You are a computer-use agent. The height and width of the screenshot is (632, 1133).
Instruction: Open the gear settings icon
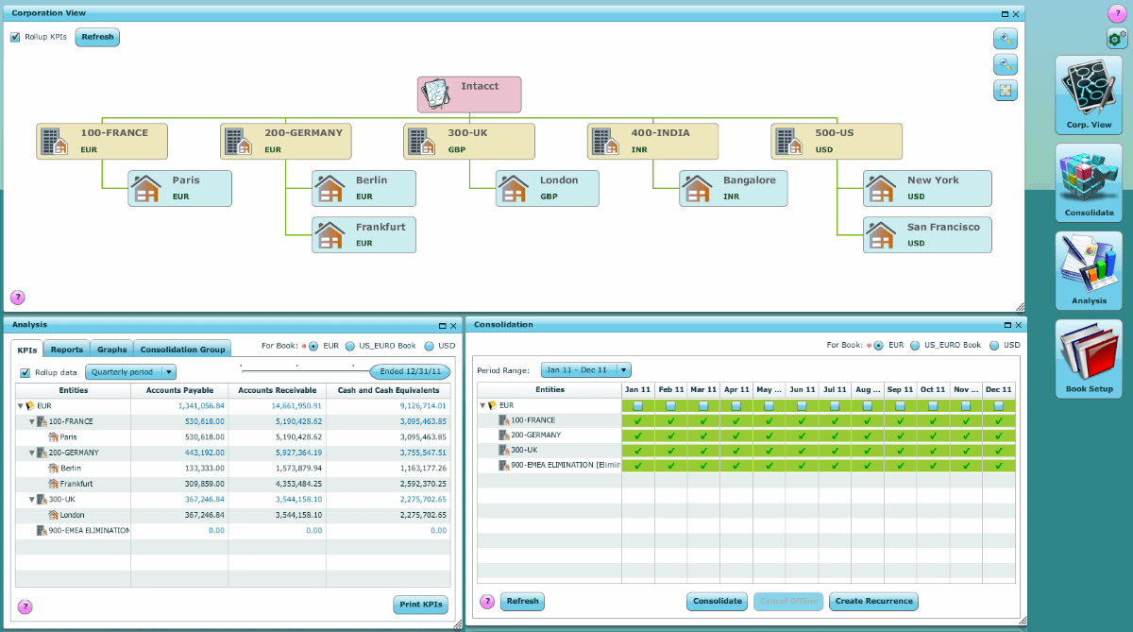click(x=1117, y=39)
